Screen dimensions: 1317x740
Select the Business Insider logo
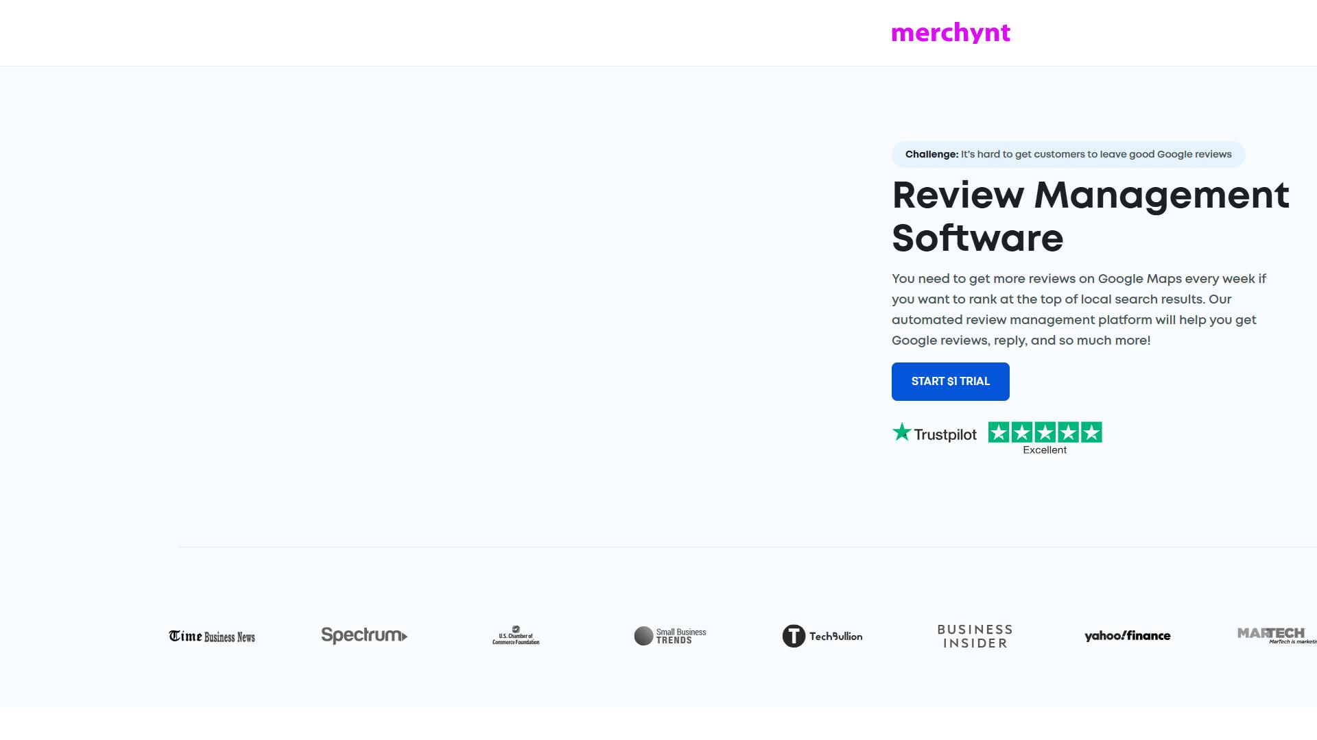point(975,636)
